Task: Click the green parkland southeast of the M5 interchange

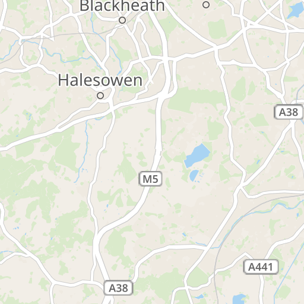Action: 196,99
